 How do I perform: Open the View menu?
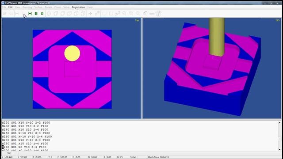coord(18,7)
